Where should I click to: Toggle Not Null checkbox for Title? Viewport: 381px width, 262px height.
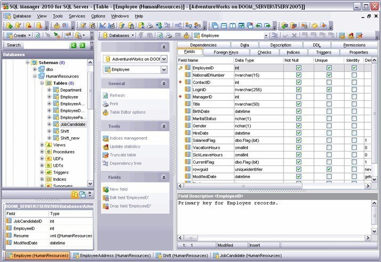(298, 104)
